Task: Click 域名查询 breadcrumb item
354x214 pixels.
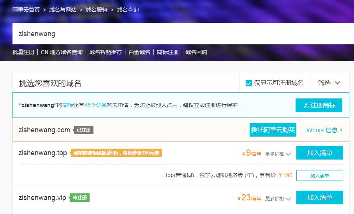Action: tap(128, 10)
